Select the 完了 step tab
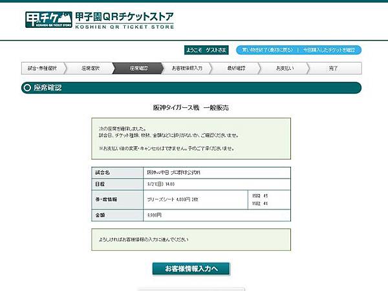Viewport: 388px width, 291px height. 333,69
